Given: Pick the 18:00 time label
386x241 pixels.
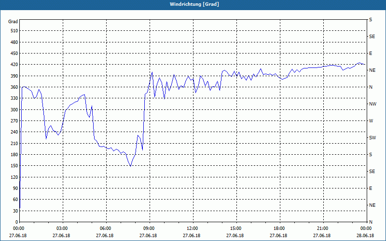Looking at the screenshot, I should tap(280, 228).
